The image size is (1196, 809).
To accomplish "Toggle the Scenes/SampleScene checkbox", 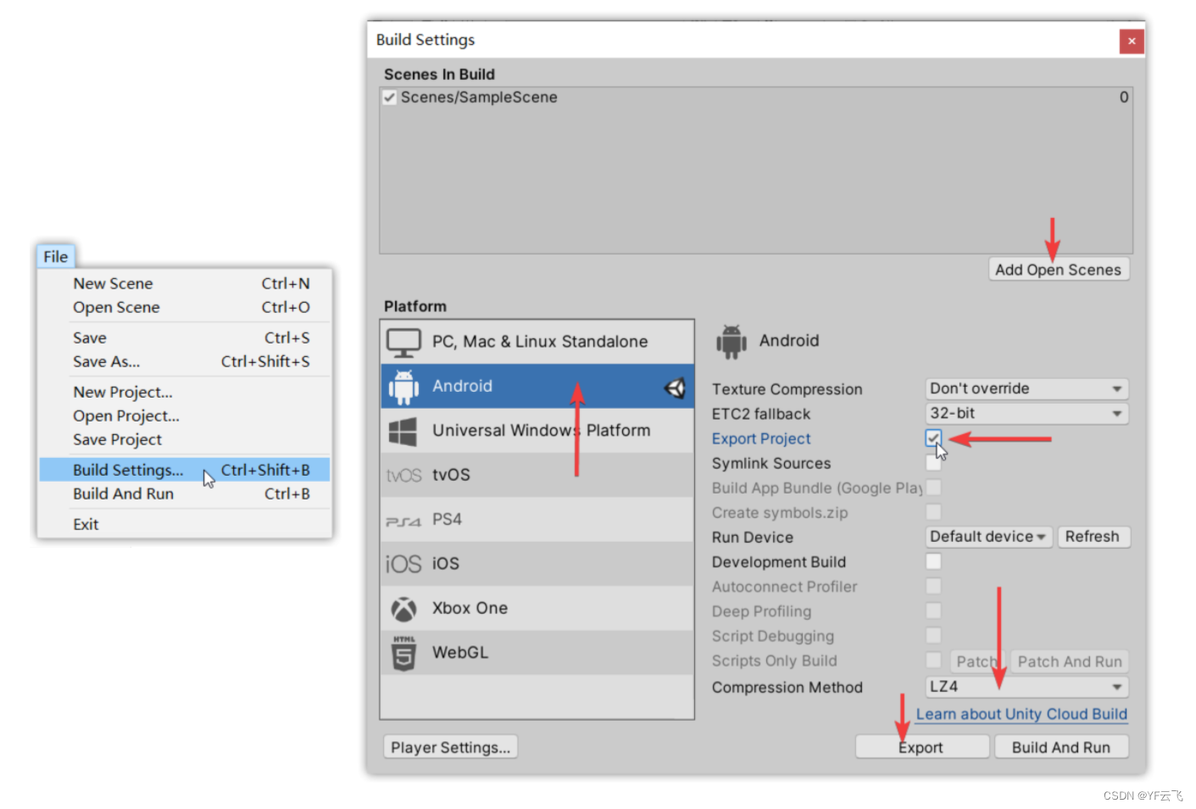I will click(390, 98).
